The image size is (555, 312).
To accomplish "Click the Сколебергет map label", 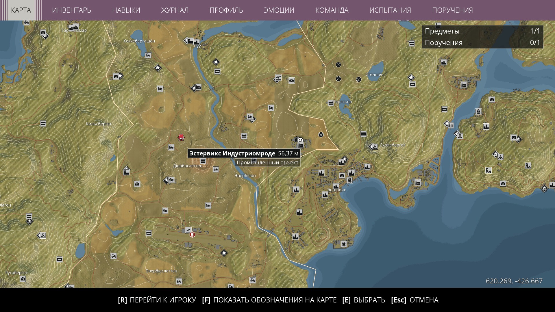I will (x=393, y=145).
